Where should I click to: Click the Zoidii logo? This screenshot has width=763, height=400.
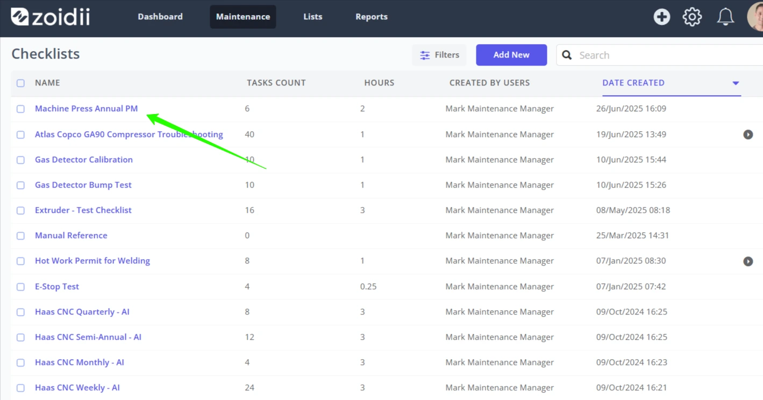pyautogui.click(x=51, y=17)
